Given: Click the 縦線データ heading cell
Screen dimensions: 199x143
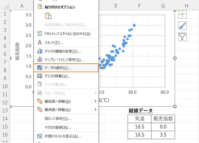Looking at the screenshot, I should [x=141, y=111].
